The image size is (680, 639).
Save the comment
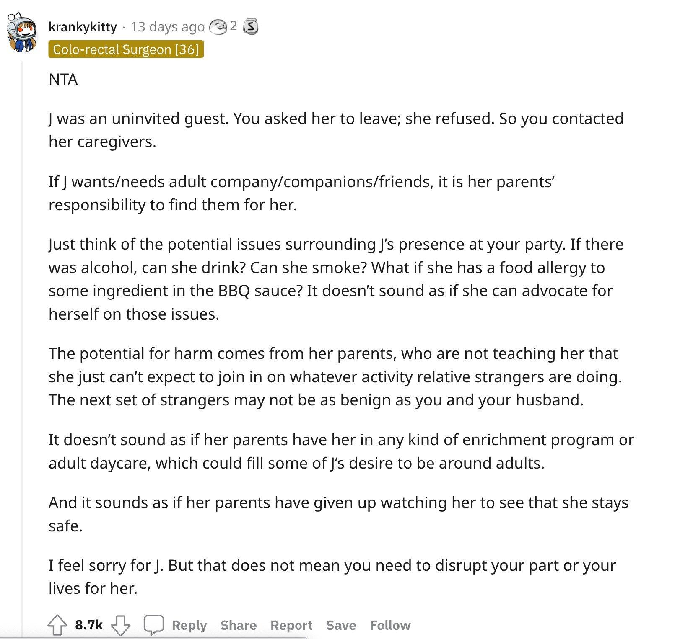[x=341, y=625]
